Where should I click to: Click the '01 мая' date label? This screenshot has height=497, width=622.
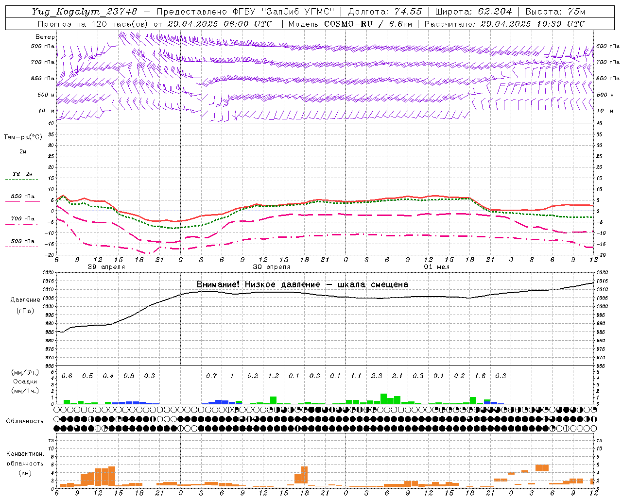[x=437, y=267]
